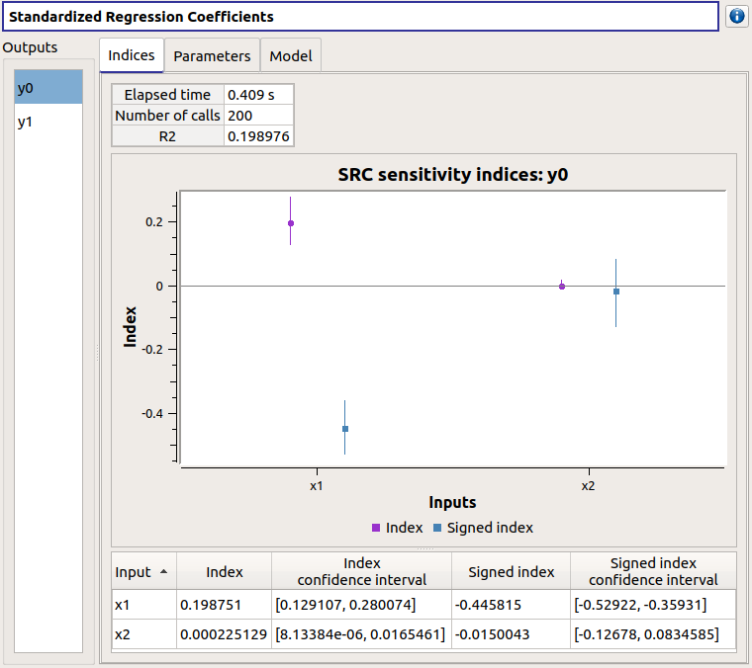Click the x1 Signed index blue marker
The image size is (752, 668).
coord(345,429)
